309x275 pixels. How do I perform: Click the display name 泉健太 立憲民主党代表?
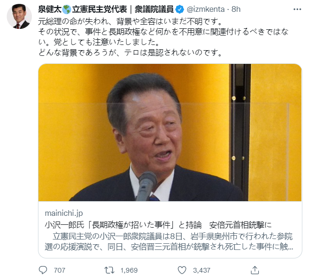coord(106,9)
